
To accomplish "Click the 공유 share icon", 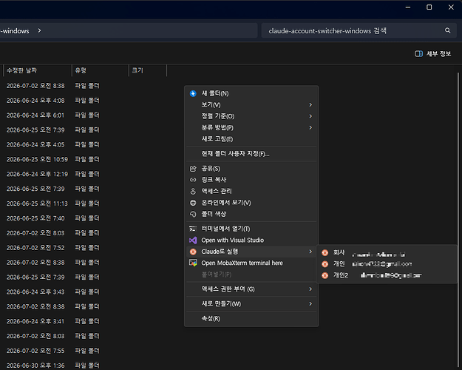I will point(193,169).
